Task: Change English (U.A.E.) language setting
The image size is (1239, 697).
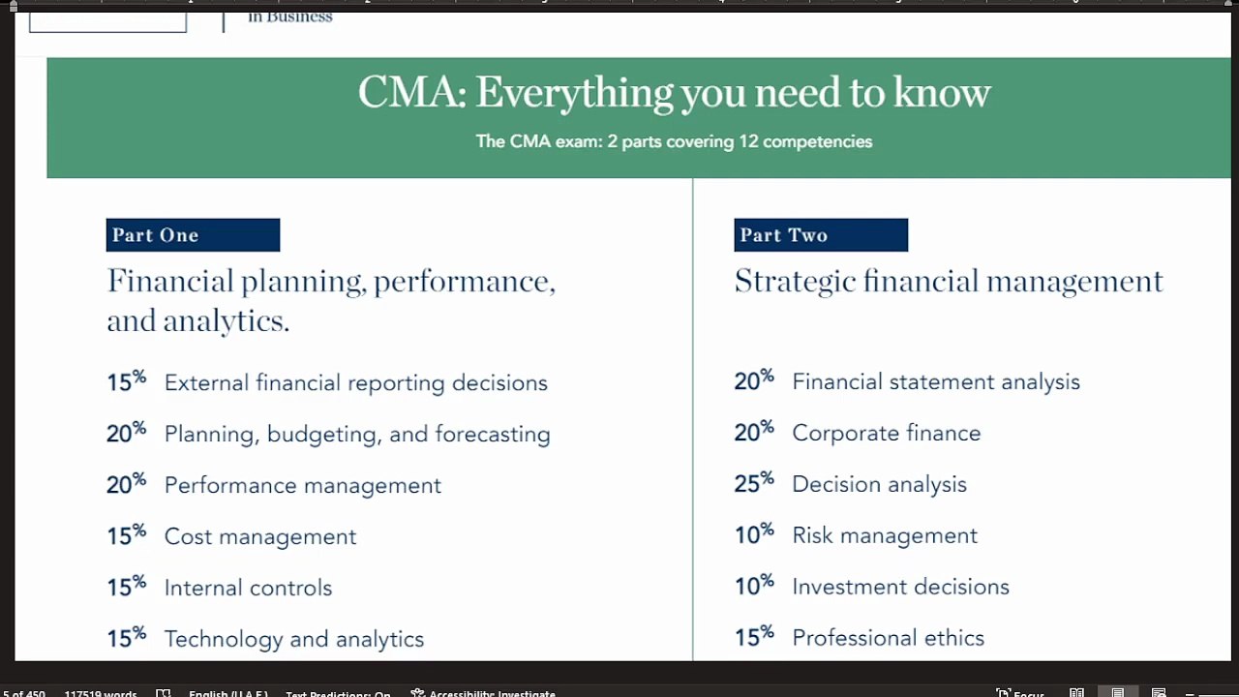Action: (228, 693)
